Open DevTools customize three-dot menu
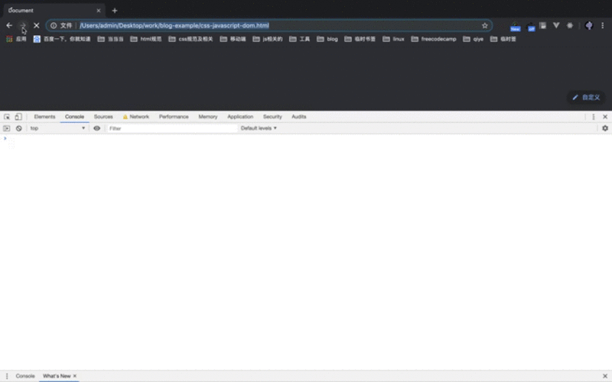Image resolution: width=612 pixels, height=382 pixels. coord(594,117)
